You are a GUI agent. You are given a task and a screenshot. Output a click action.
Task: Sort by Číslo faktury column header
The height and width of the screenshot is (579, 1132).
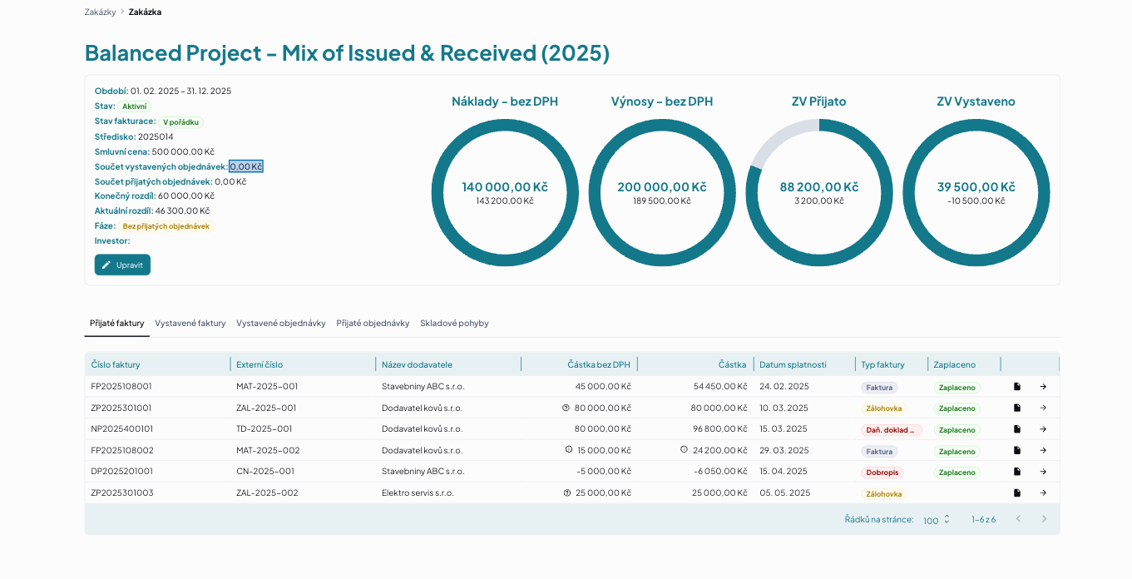click(116, 364)
